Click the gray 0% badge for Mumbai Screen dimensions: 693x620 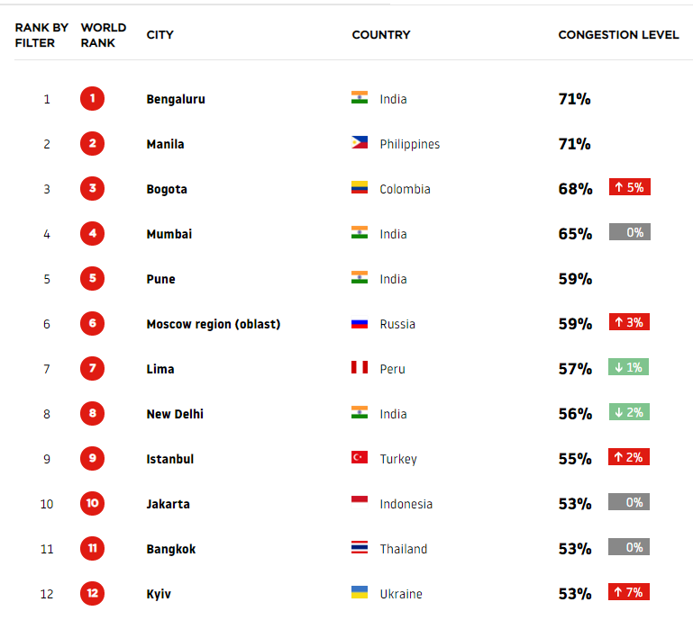(x=629, y=232)
